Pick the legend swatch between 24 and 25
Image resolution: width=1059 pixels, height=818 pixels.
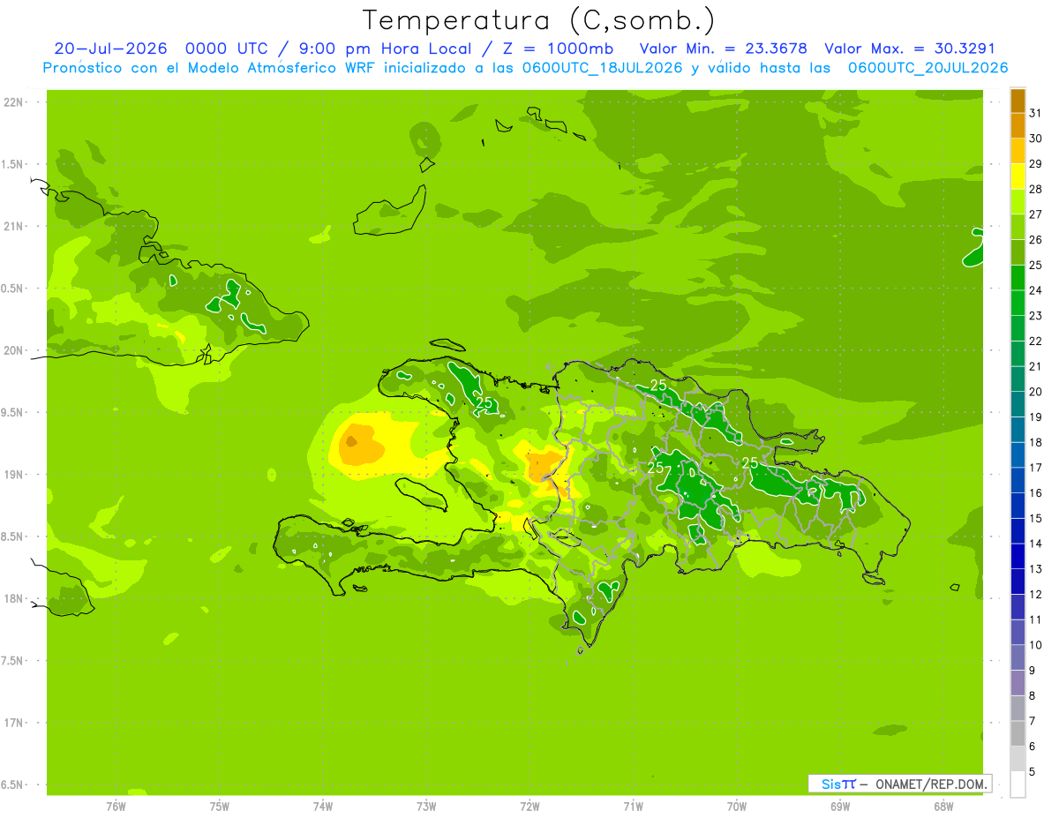[1018, 278]
